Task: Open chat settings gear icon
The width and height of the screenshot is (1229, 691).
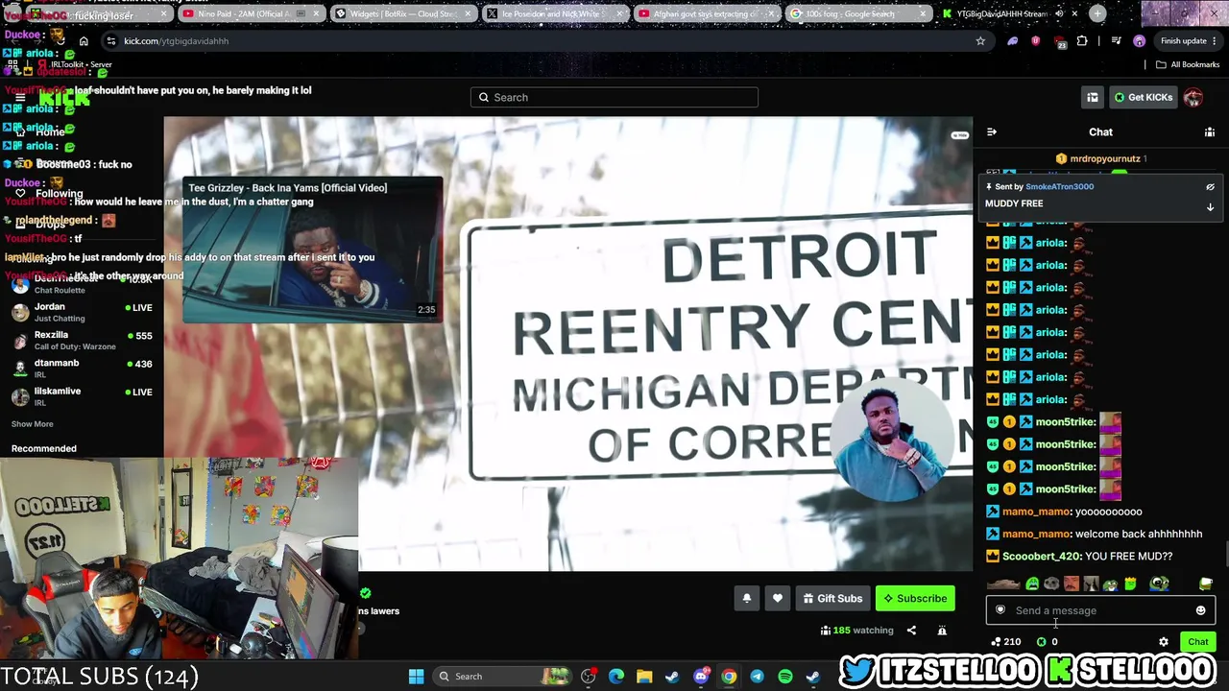Action: tap(1164, 642)
